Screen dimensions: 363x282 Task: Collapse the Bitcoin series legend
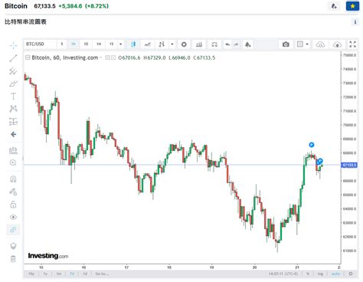[x=28, y=57]
